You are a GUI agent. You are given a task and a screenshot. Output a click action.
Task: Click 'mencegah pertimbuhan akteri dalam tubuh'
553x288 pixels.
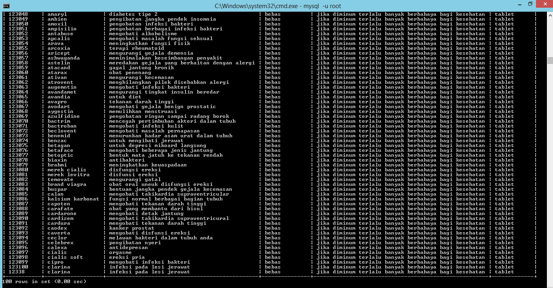point(172,121)
